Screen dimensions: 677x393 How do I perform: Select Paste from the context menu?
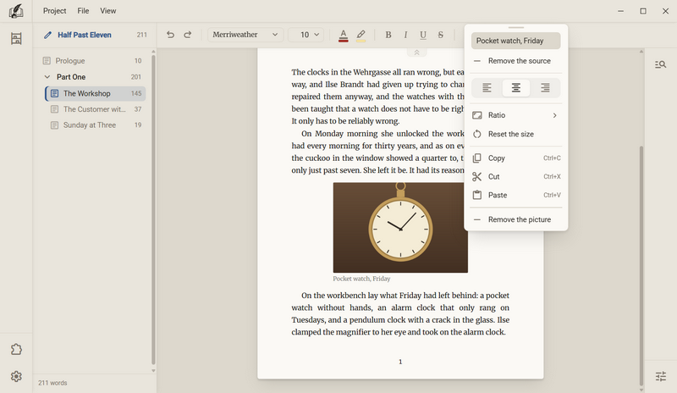[516, 195]
